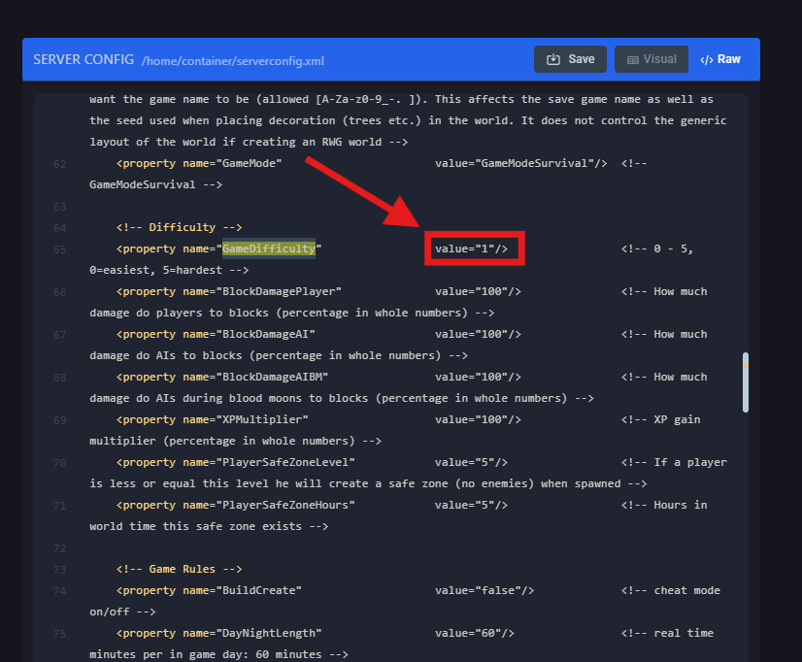Click BlockDamagePlayer value="100"
This screenshot has height=662, width=802.
[x=478, y=291]
